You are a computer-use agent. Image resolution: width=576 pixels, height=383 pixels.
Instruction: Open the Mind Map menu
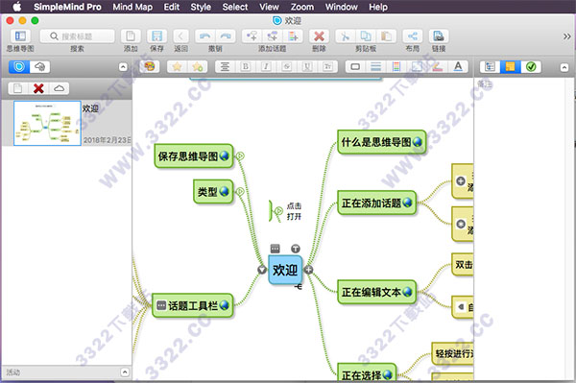(132, 7)
